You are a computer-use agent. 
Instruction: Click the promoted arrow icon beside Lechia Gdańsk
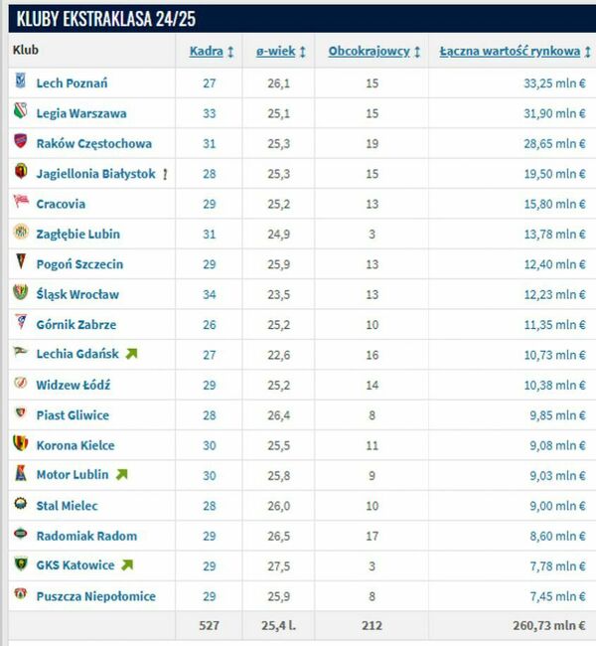132,354
